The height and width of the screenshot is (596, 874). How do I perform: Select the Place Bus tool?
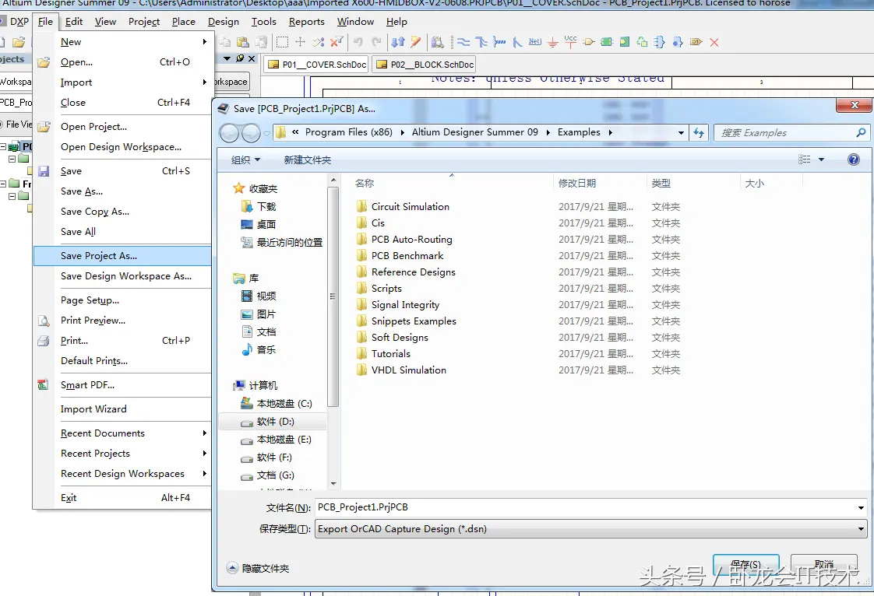(x=481, y=42)
